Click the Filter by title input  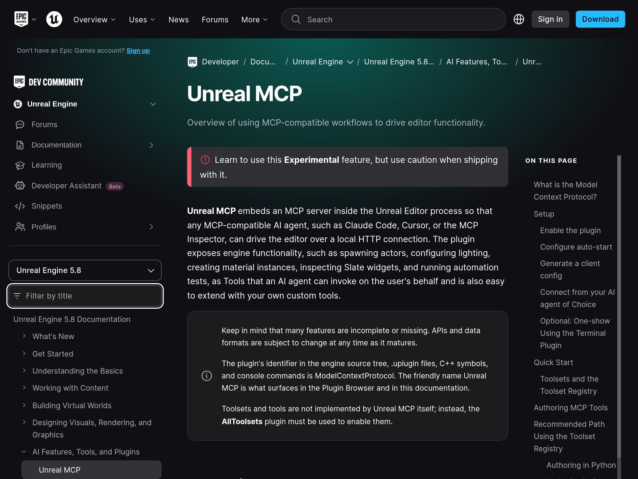click(85, 296)
